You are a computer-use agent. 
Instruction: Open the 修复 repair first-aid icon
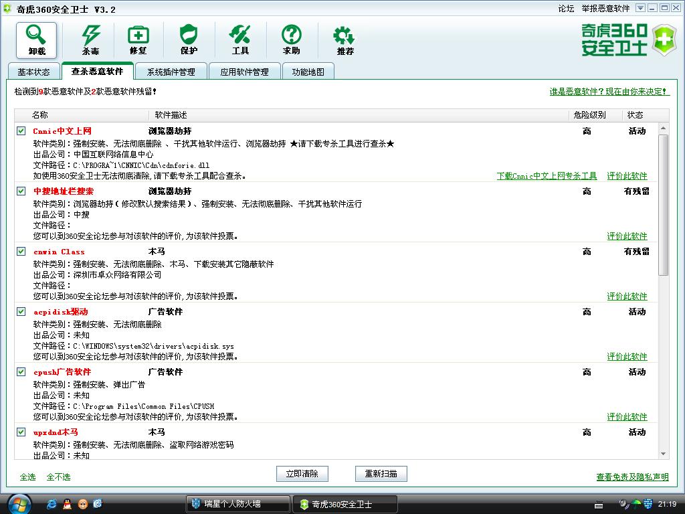pos(138,40)
